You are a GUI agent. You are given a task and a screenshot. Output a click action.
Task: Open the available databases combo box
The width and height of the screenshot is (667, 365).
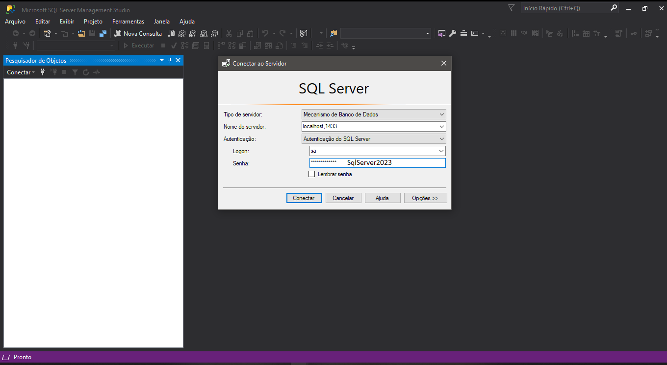pos(76,46)
